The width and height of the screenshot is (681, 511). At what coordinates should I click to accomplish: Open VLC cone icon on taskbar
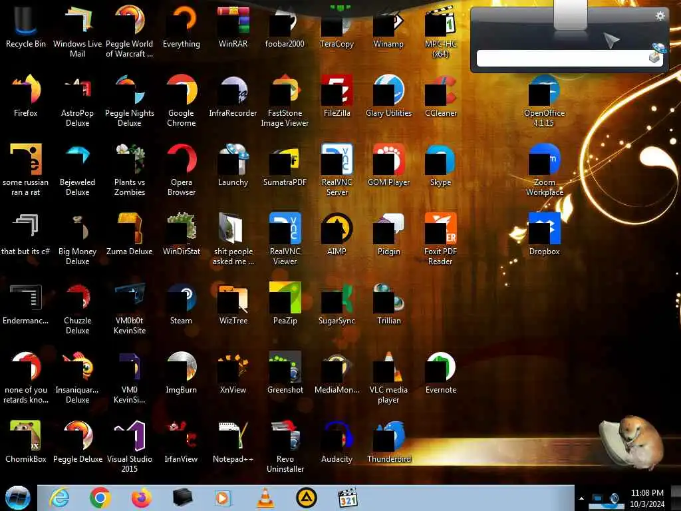coord(265,498)
